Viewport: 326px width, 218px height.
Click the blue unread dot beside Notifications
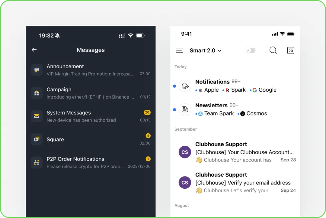[x=174, y=86]
